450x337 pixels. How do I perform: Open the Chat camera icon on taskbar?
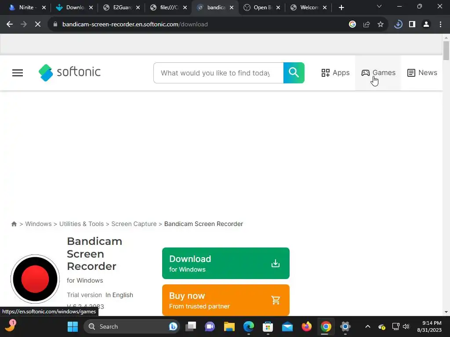point(210,326)
